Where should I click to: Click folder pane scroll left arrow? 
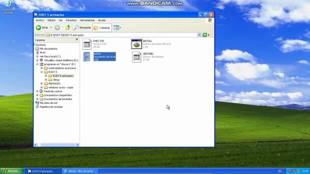35,145
